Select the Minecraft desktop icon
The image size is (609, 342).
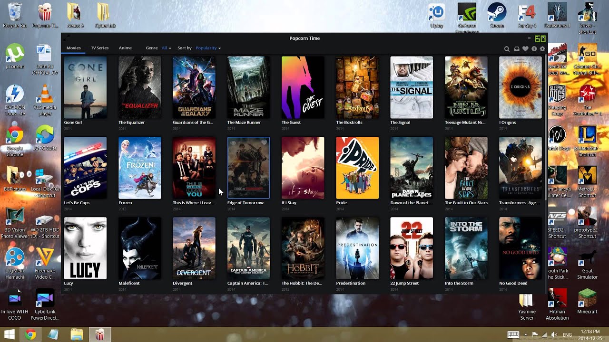tap(587, 301)
